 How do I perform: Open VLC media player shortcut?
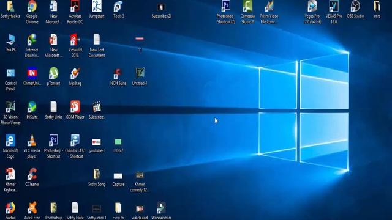coord(32,141)
